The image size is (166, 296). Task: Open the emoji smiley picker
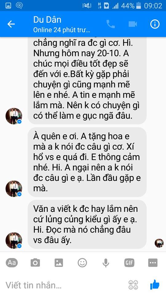82,263
